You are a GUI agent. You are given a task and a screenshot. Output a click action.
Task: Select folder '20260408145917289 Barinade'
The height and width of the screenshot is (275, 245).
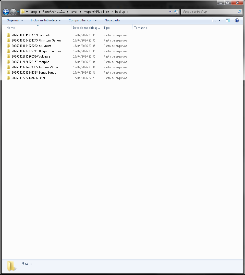click(x=31, y=35)
